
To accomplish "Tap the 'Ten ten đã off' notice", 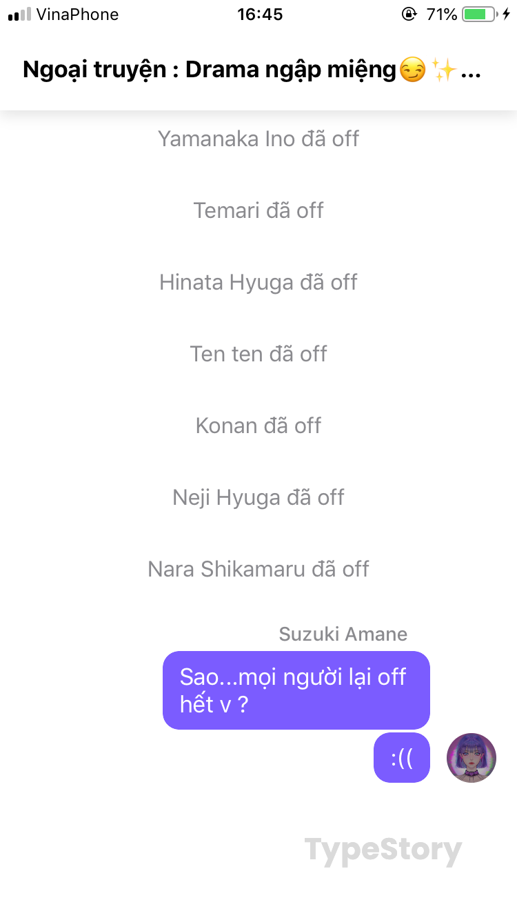I will pos(258,354).
